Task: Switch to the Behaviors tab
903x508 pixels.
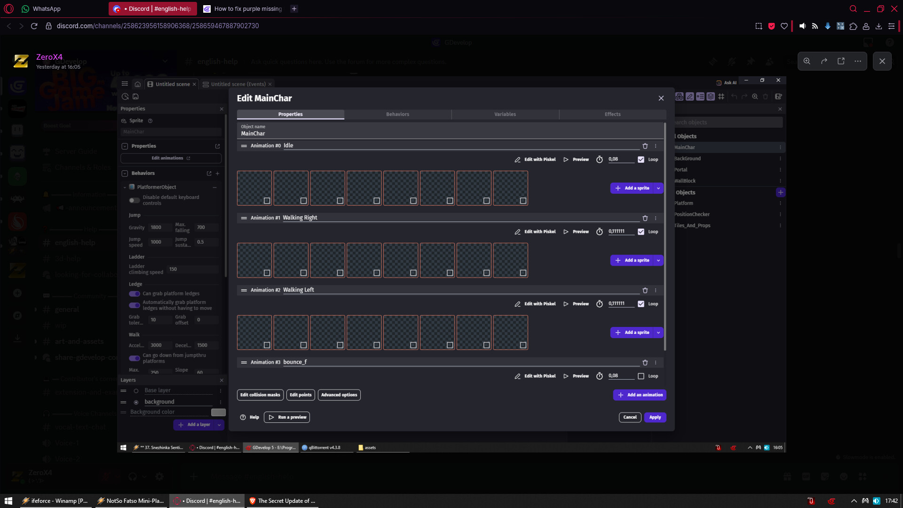Action: point(397,114)
